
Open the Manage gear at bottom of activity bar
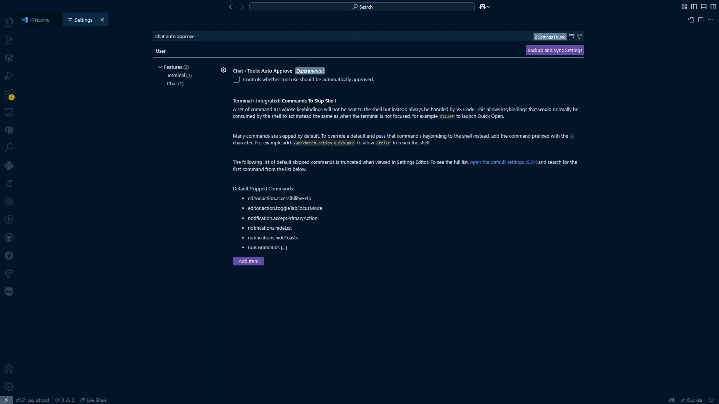(8, 387)
